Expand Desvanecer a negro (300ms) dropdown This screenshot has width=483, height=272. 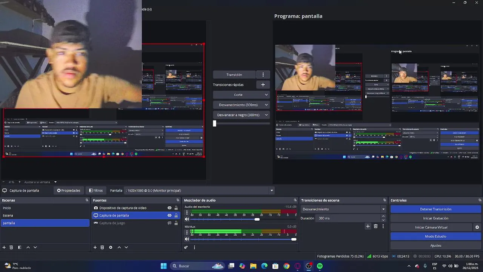tap(241, 115)
